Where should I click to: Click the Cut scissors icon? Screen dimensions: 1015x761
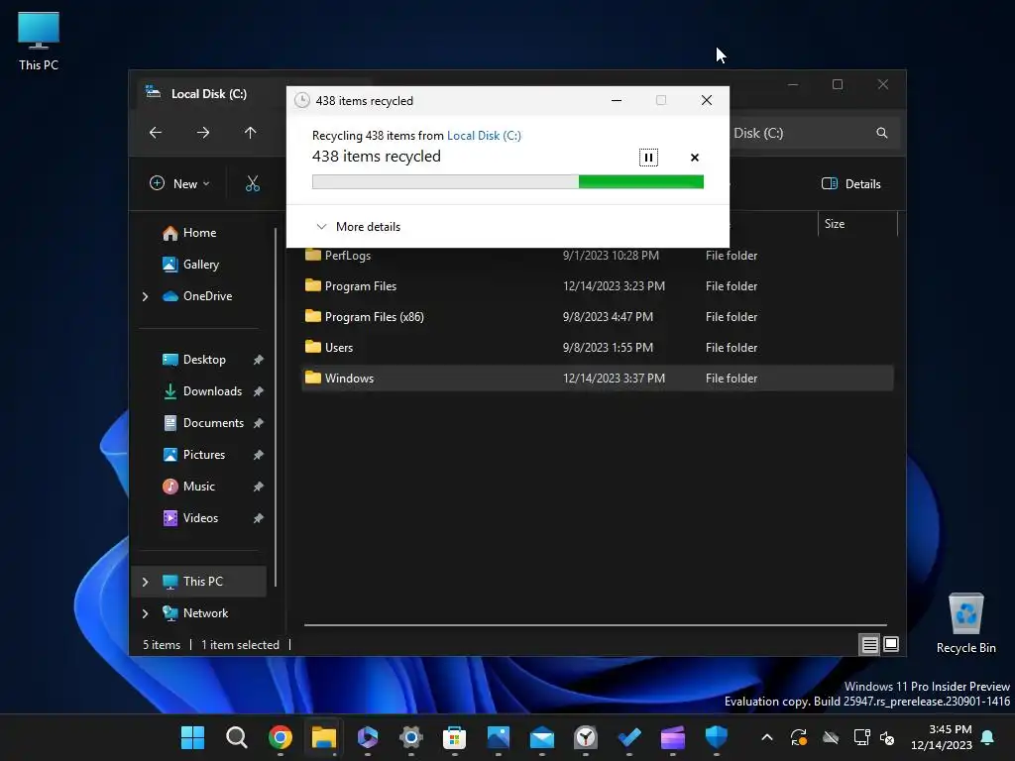click(253, 183)
